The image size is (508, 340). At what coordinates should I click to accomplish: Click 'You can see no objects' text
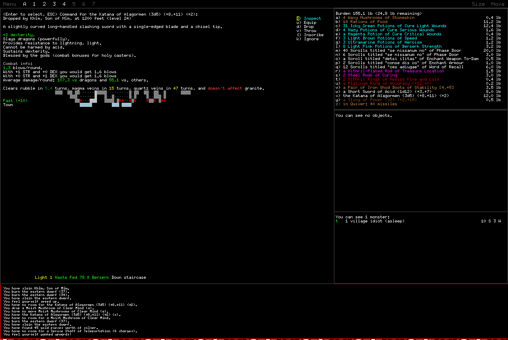[x=364, y=116]
